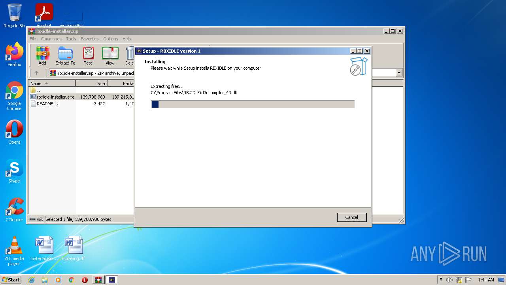Sort file list by Name column
The width and height of the screenshot is (506, 285).
pos(52,84)
